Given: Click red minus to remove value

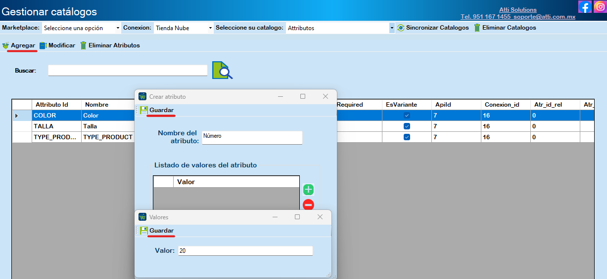Looking at the screenshot, I should (x=308, y=204).
